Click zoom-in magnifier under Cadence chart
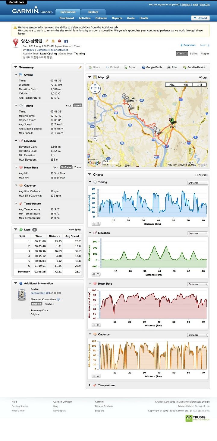The image size is (217, 441). [94, 376]
